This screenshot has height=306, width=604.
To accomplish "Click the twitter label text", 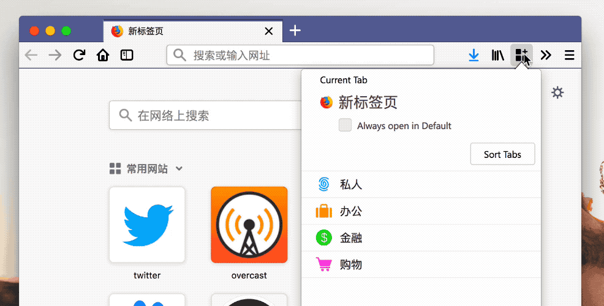I will 147,275.
